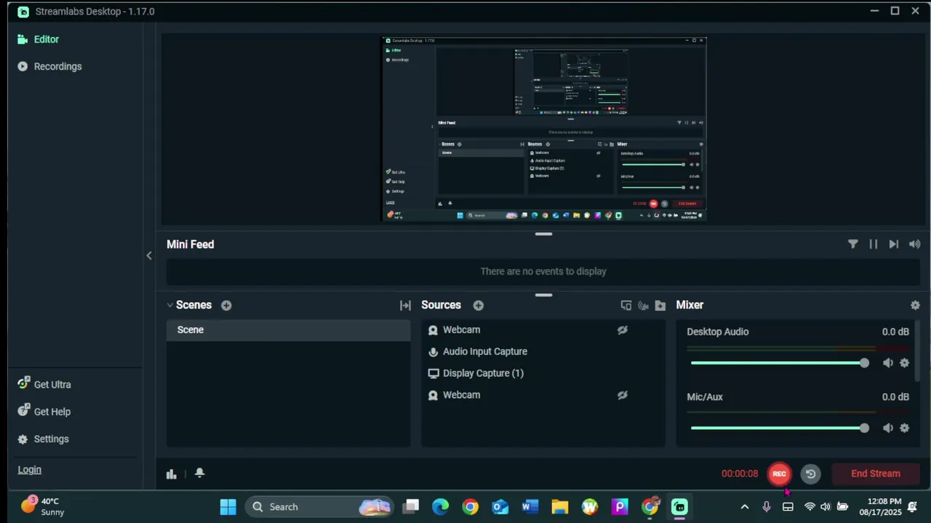Click End Stream
Viewport: 931px width, 523px height.
(x=876, y=474)
